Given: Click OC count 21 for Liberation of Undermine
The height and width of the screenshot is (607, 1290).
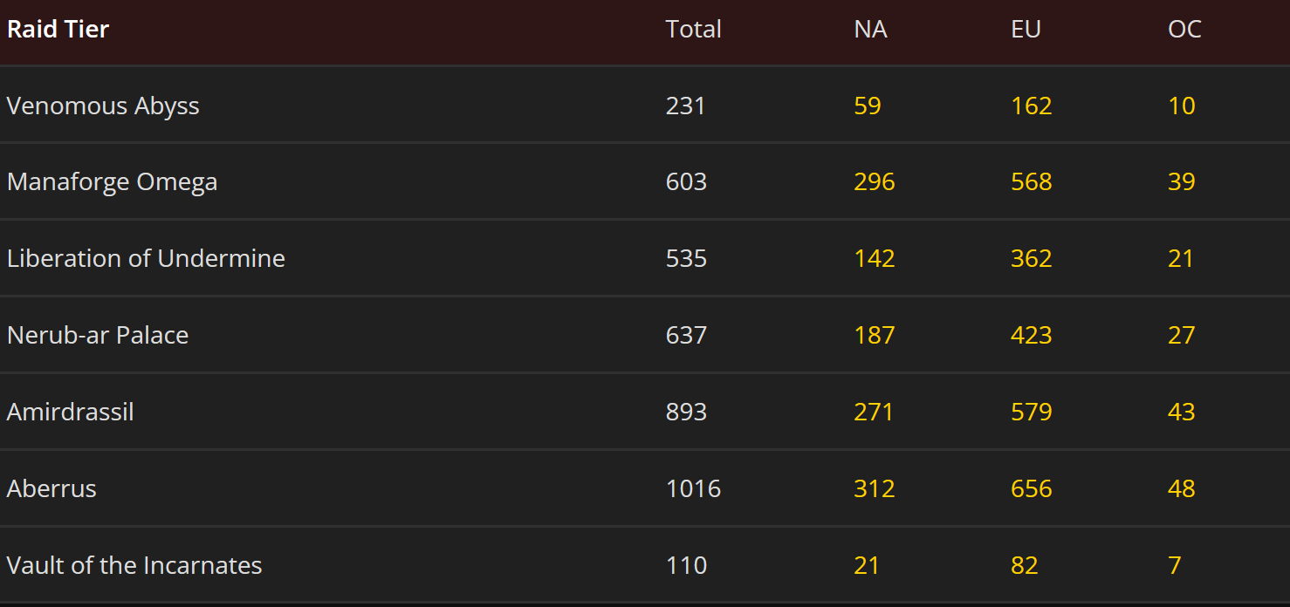Looking at the screenshot, I should click(1182, 259).
